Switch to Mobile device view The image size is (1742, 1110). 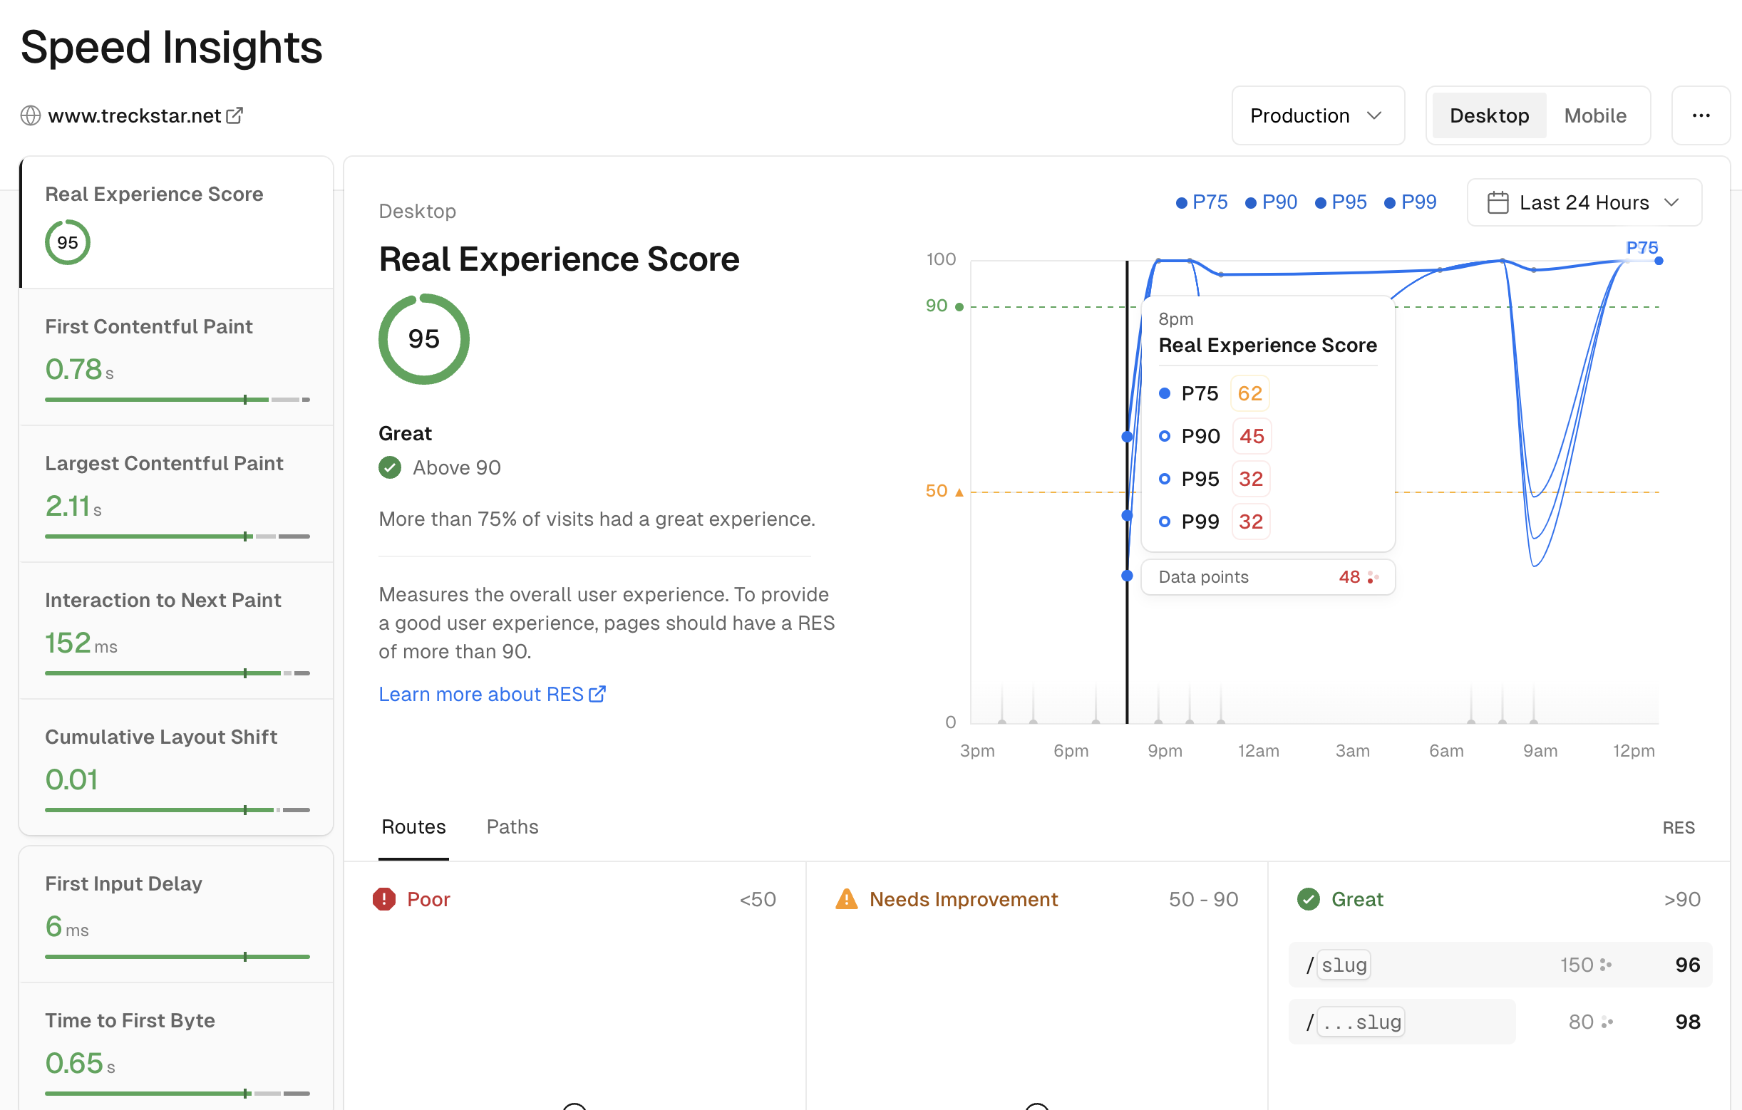click(x=1595, y=115)
